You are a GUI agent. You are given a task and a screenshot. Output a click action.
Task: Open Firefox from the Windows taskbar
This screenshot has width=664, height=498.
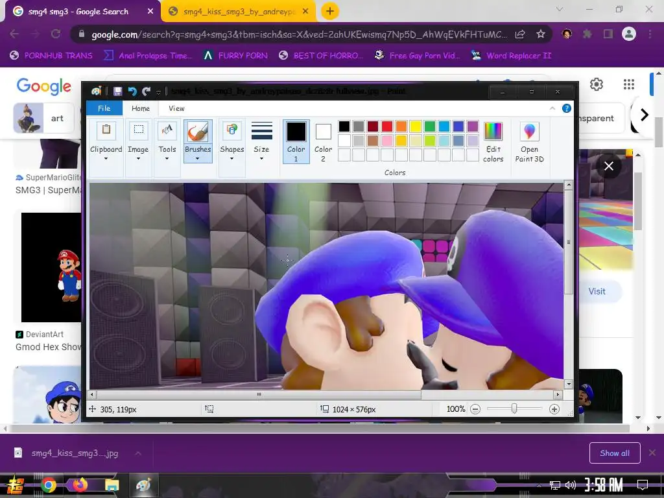point(80,485)
